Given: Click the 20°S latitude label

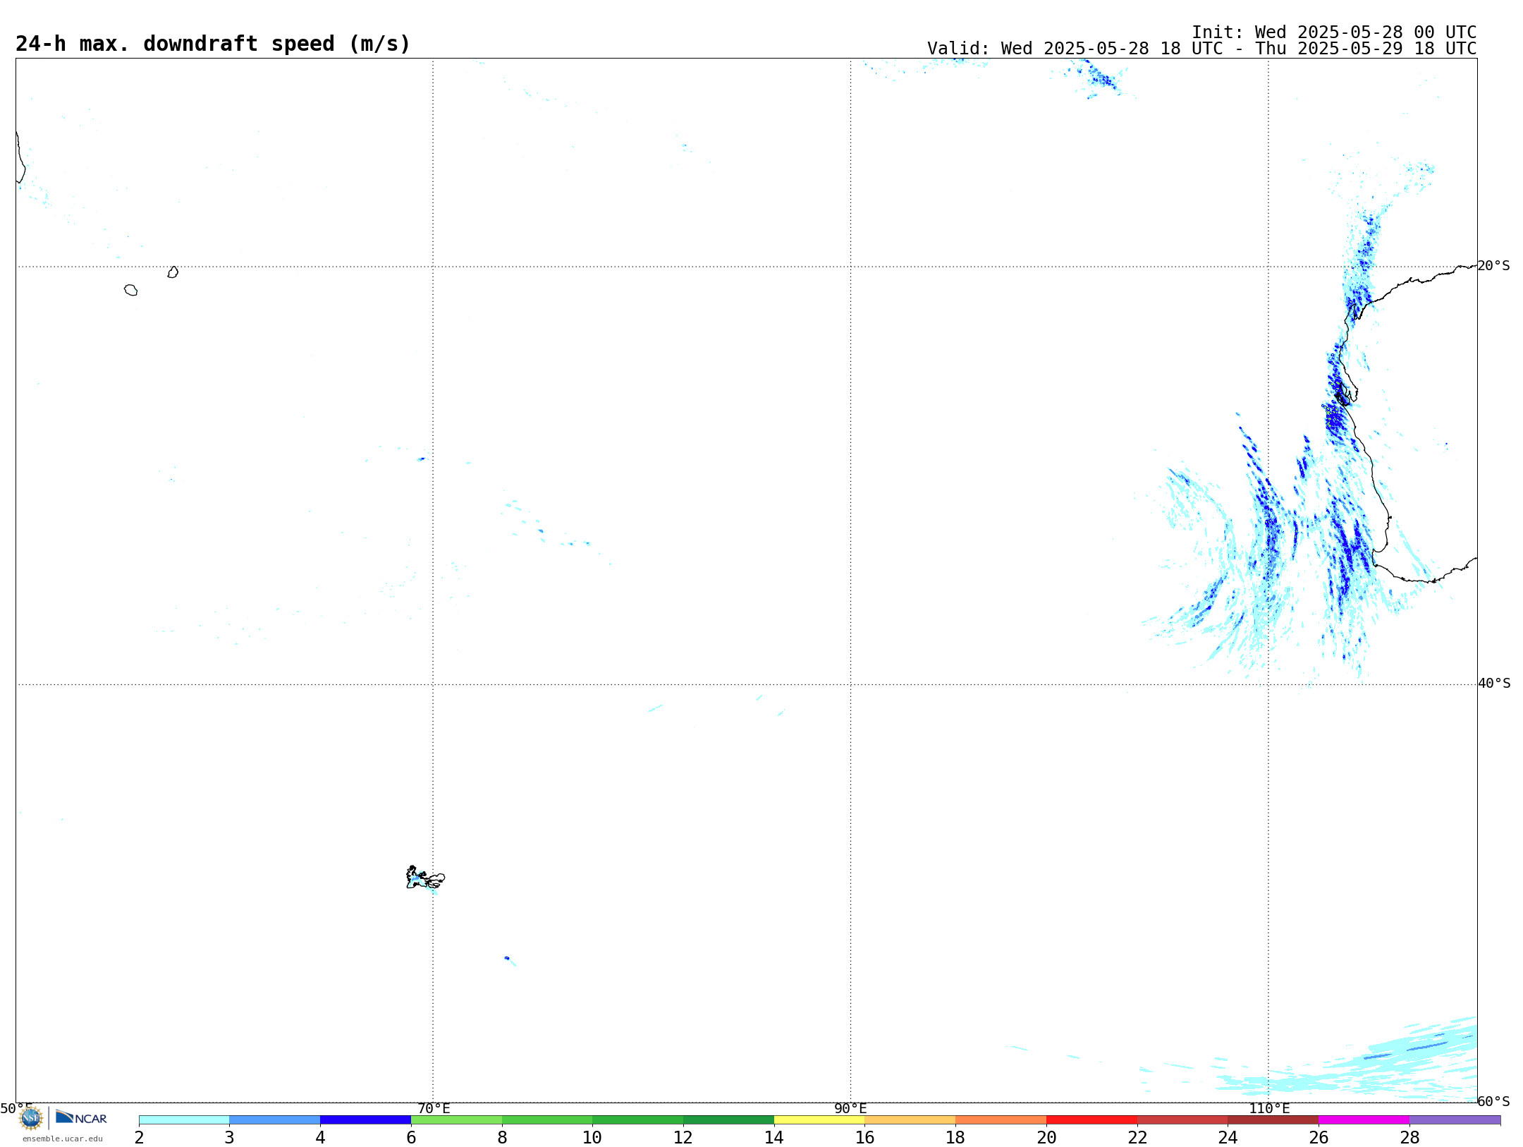Looking at the screenshot, I should [x=1494, y=266].
